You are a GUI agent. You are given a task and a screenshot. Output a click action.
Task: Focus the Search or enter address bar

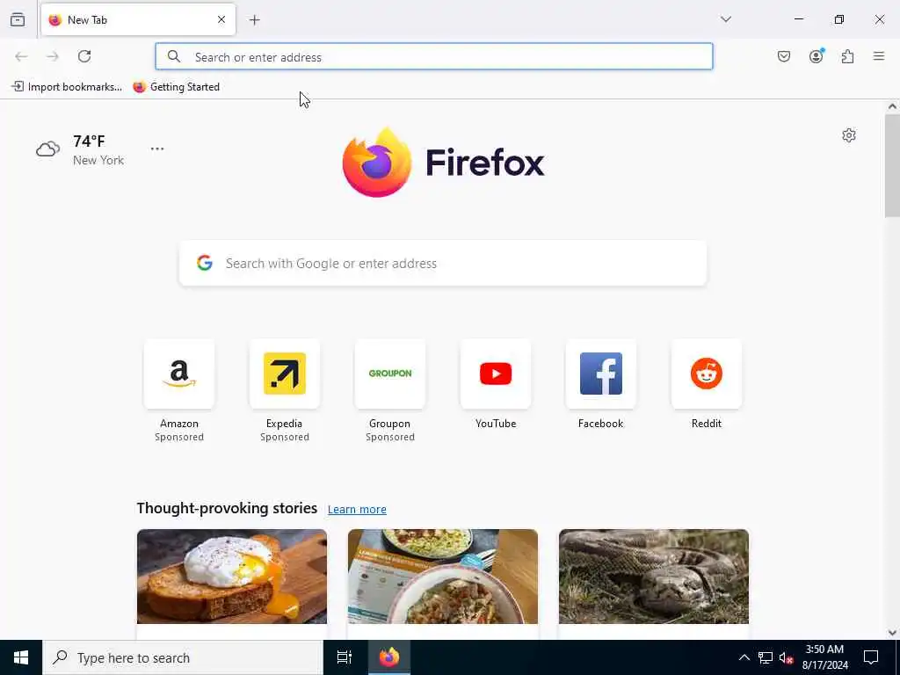pyautogui.click(x=434, y=56)
